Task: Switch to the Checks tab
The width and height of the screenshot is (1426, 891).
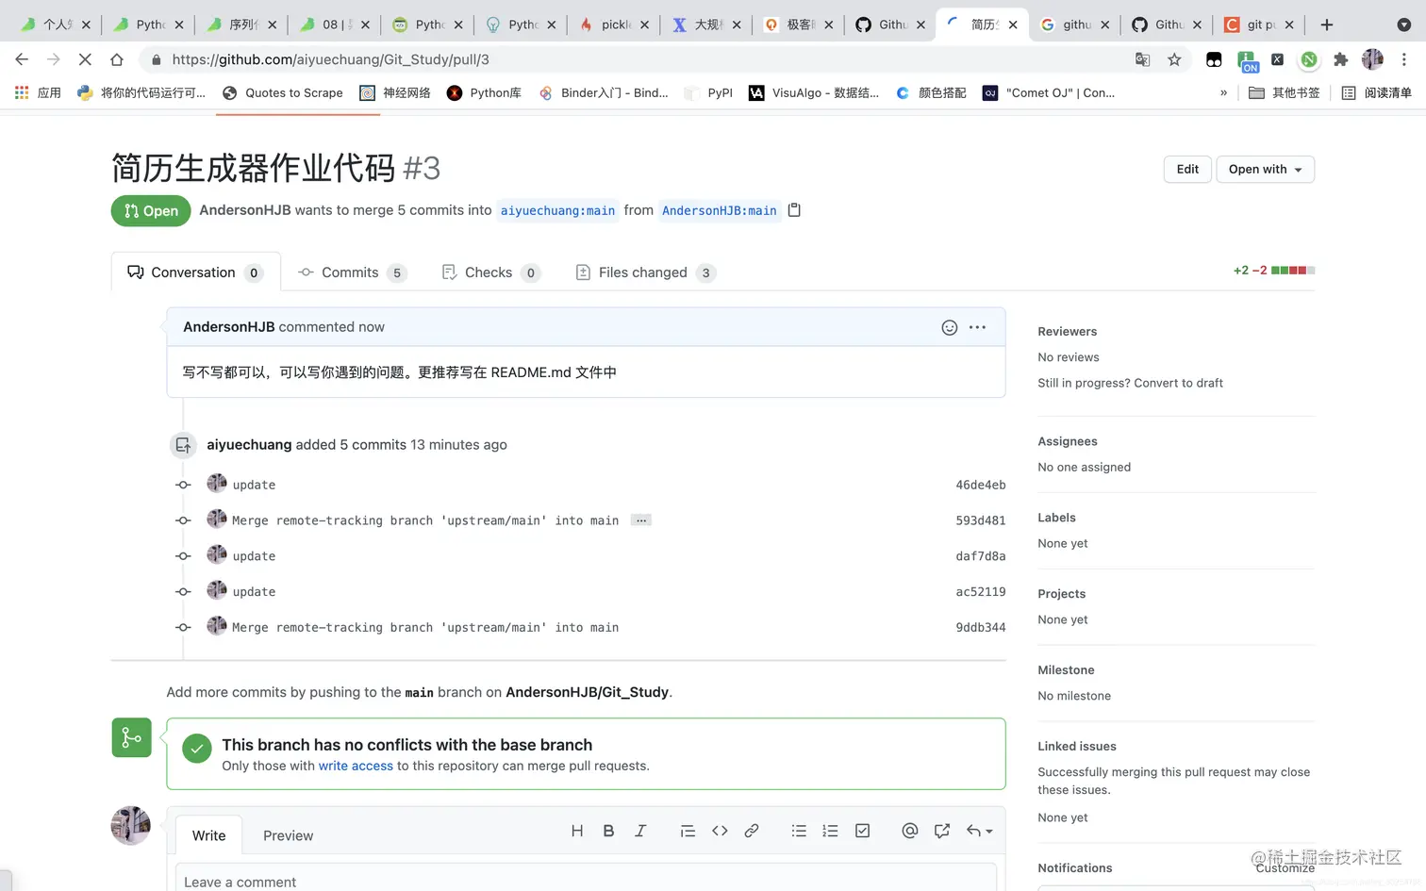Action: click(490, 272)
